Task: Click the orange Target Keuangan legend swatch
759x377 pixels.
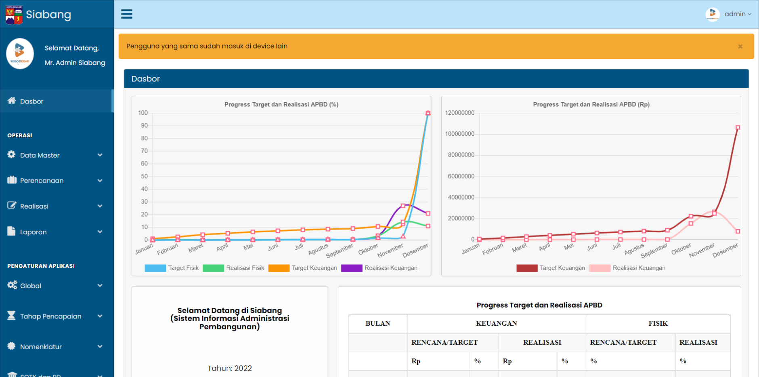Action: 279,268
